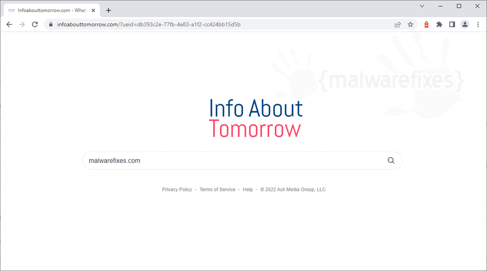Open the Help link
This screenshot has height=271, width=487.
pyautogui.click(x=248, y=189)
